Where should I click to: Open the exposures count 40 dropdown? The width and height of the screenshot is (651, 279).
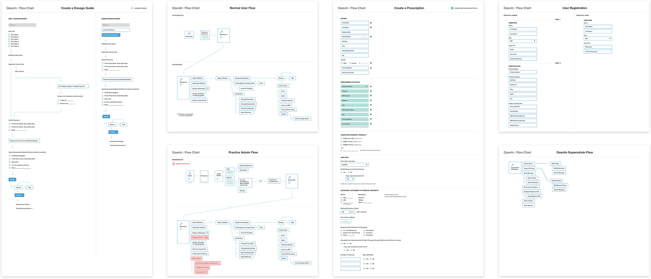coord(350,179)
